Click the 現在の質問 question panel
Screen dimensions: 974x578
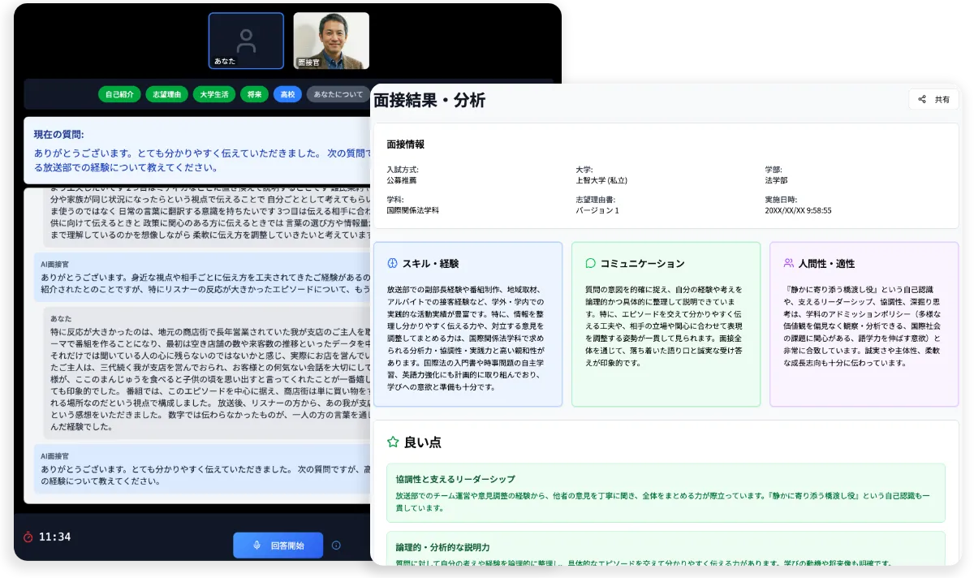(195, 150)
